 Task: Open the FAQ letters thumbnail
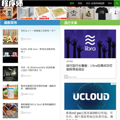10,37
